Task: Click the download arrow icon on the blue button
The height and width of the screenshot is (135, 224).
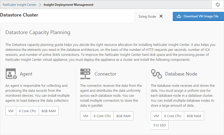Action: pos(179,16)
